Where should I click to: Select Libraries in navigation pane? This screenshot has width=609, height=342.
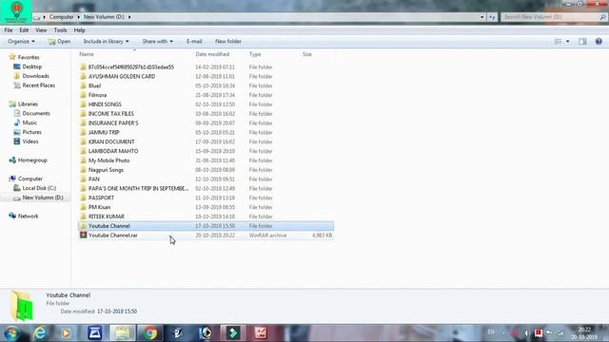pyautogui.click(x=28, y=104)
